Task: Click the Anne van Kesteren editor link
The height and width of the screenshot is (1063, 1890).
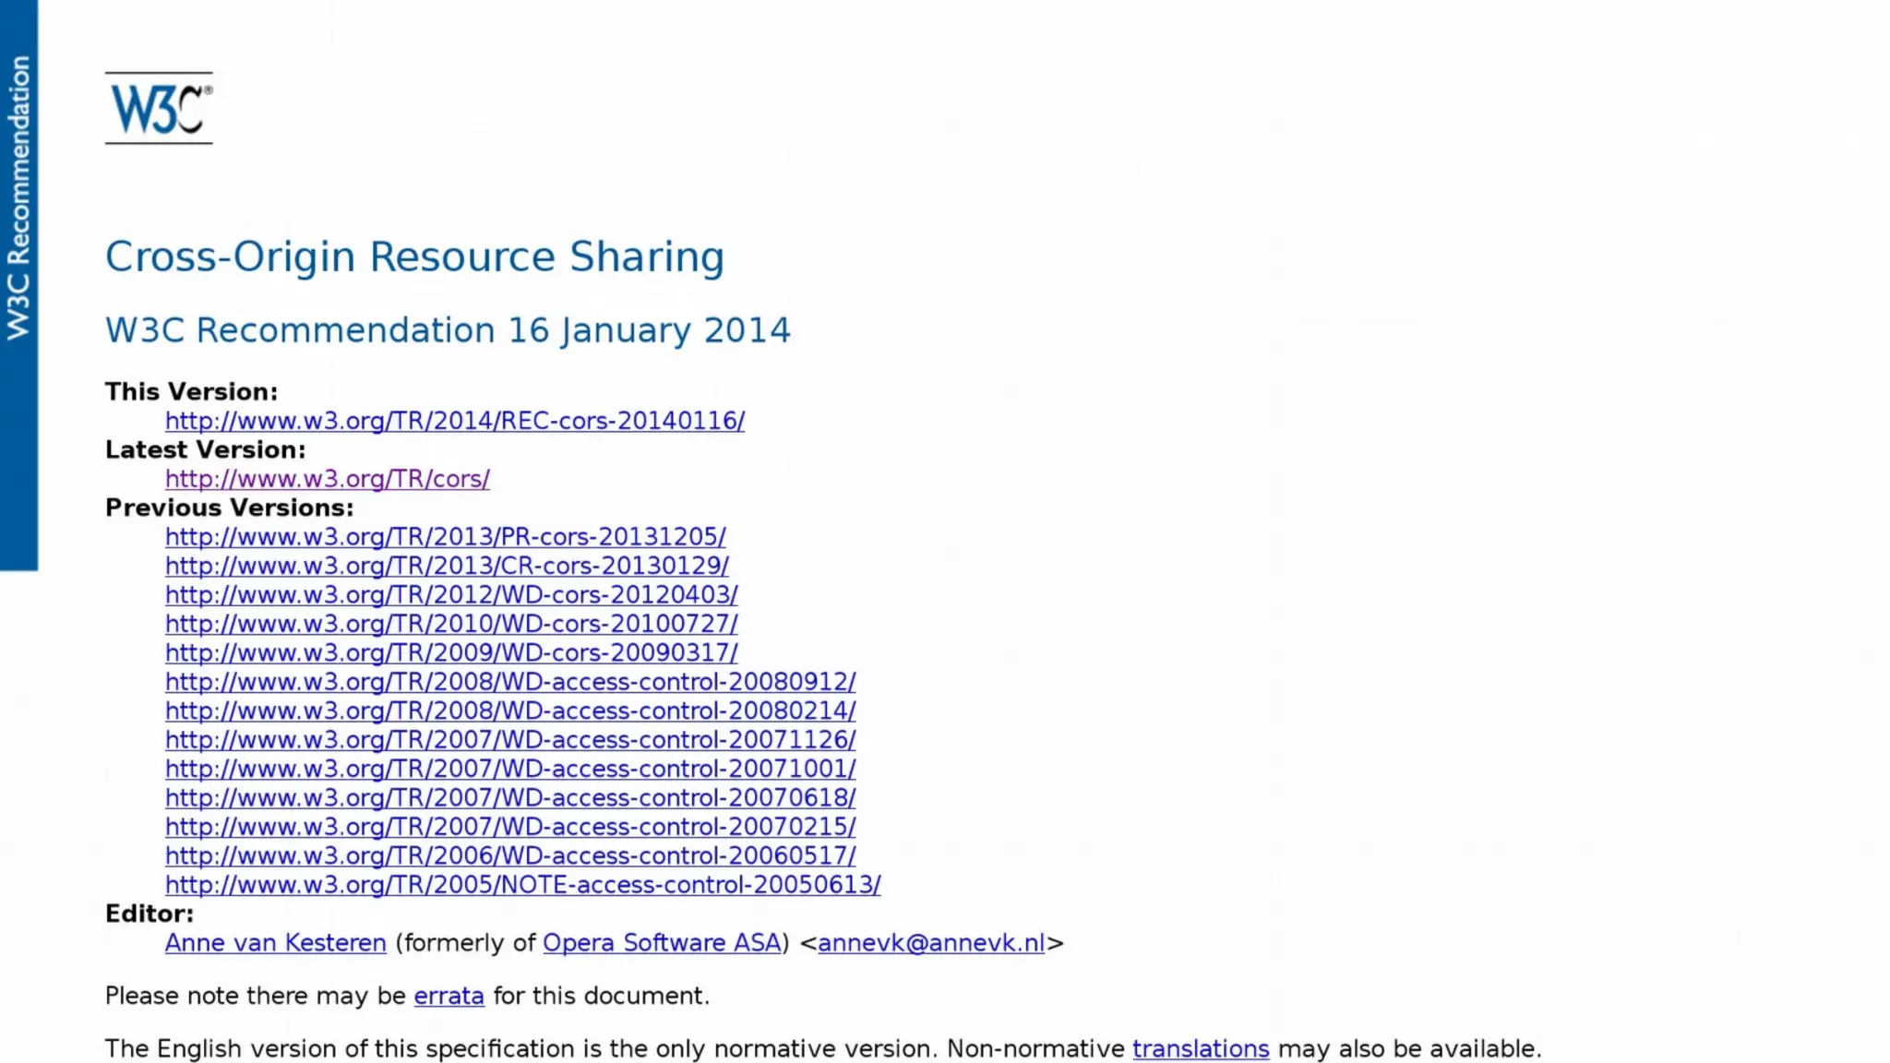Action: (x=275, y=943)
